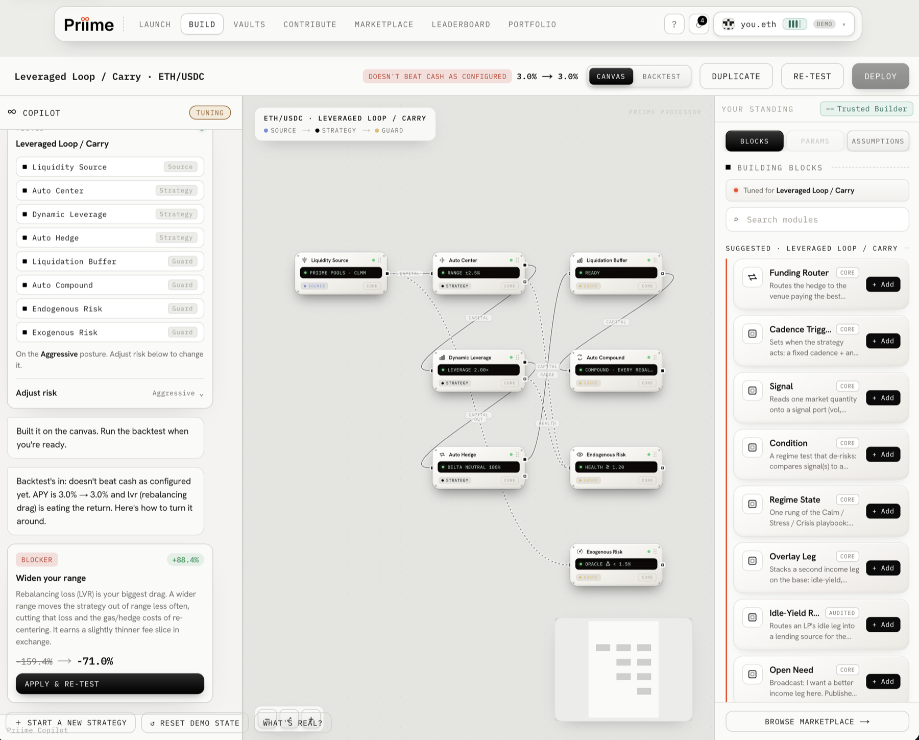Click the Funding Router swap arrows icon
This screenshot has height=740, width=919.
click(x=752, y=277)
